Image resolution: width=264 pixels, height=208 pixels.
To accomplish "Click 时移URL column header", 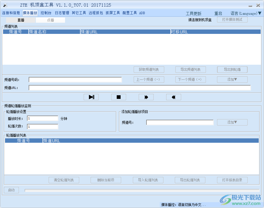I will [216, 32].
